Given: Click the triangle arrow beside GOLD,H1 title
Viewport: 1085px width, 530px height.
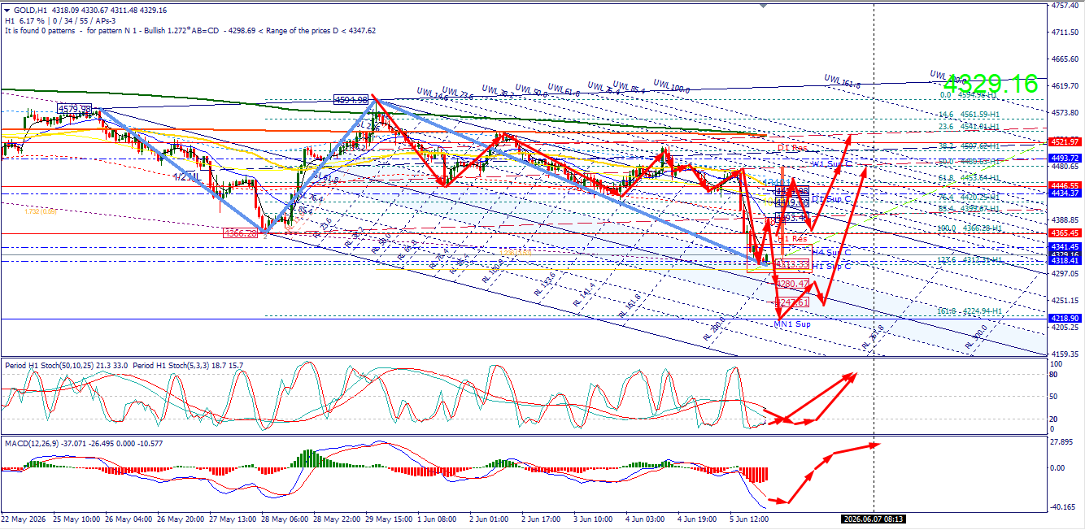Looking at the screenshot, I should click(x=8, y=11).
